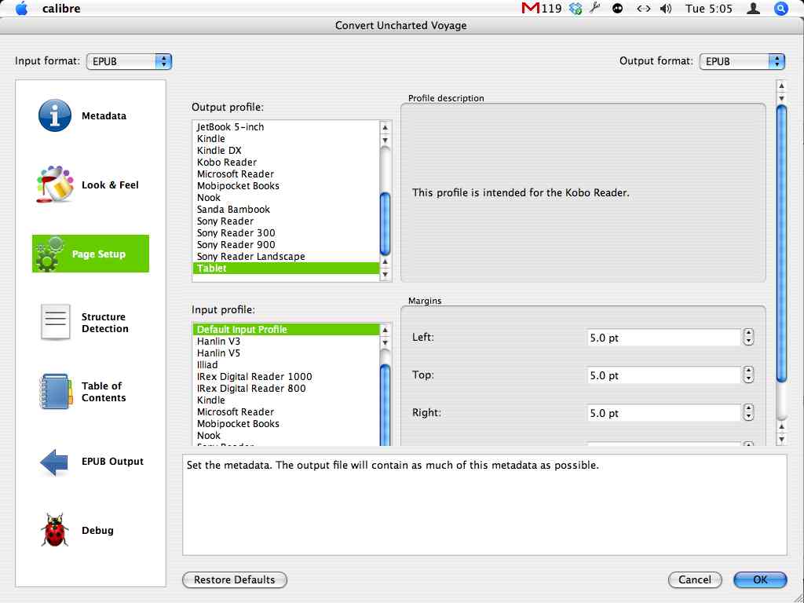The image size is (804, 603).
Task: Select Tablet output profile
Action: click(x=286, y=269)
